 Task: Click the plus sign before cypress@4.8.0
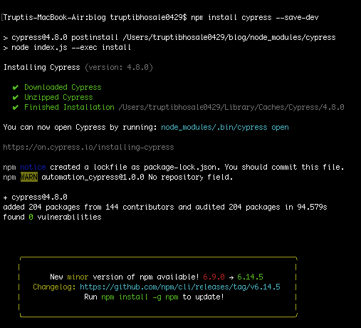tap(5, 198)
